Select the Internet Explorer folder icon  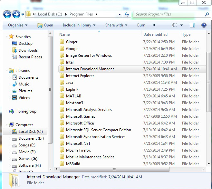[62, 75]
